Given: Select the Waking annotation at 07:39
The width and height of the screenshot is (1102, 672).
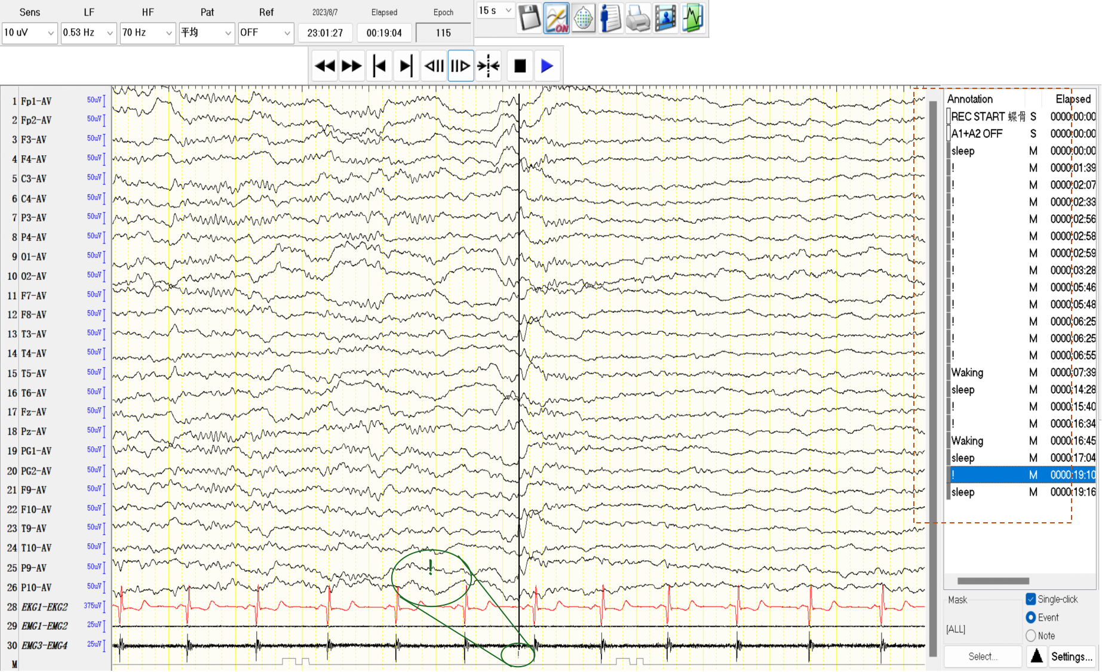Looking at the screenshot, I should pos(966,372).
